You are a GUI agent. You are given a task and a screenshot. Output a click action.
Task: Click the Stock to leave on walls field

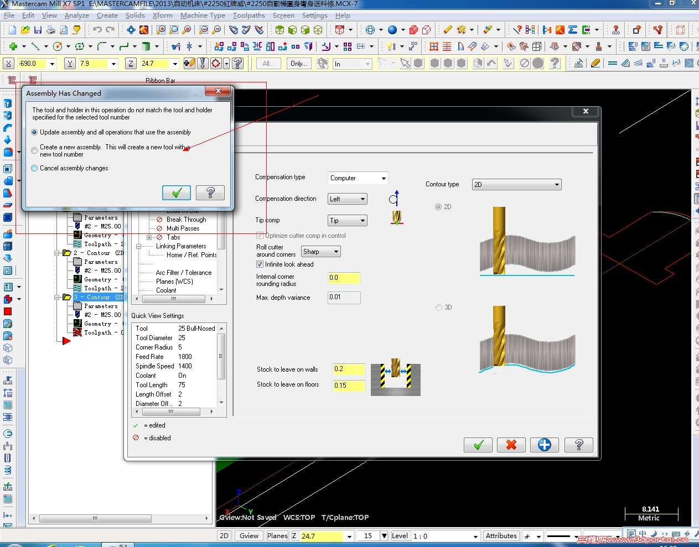pos(349,369)
